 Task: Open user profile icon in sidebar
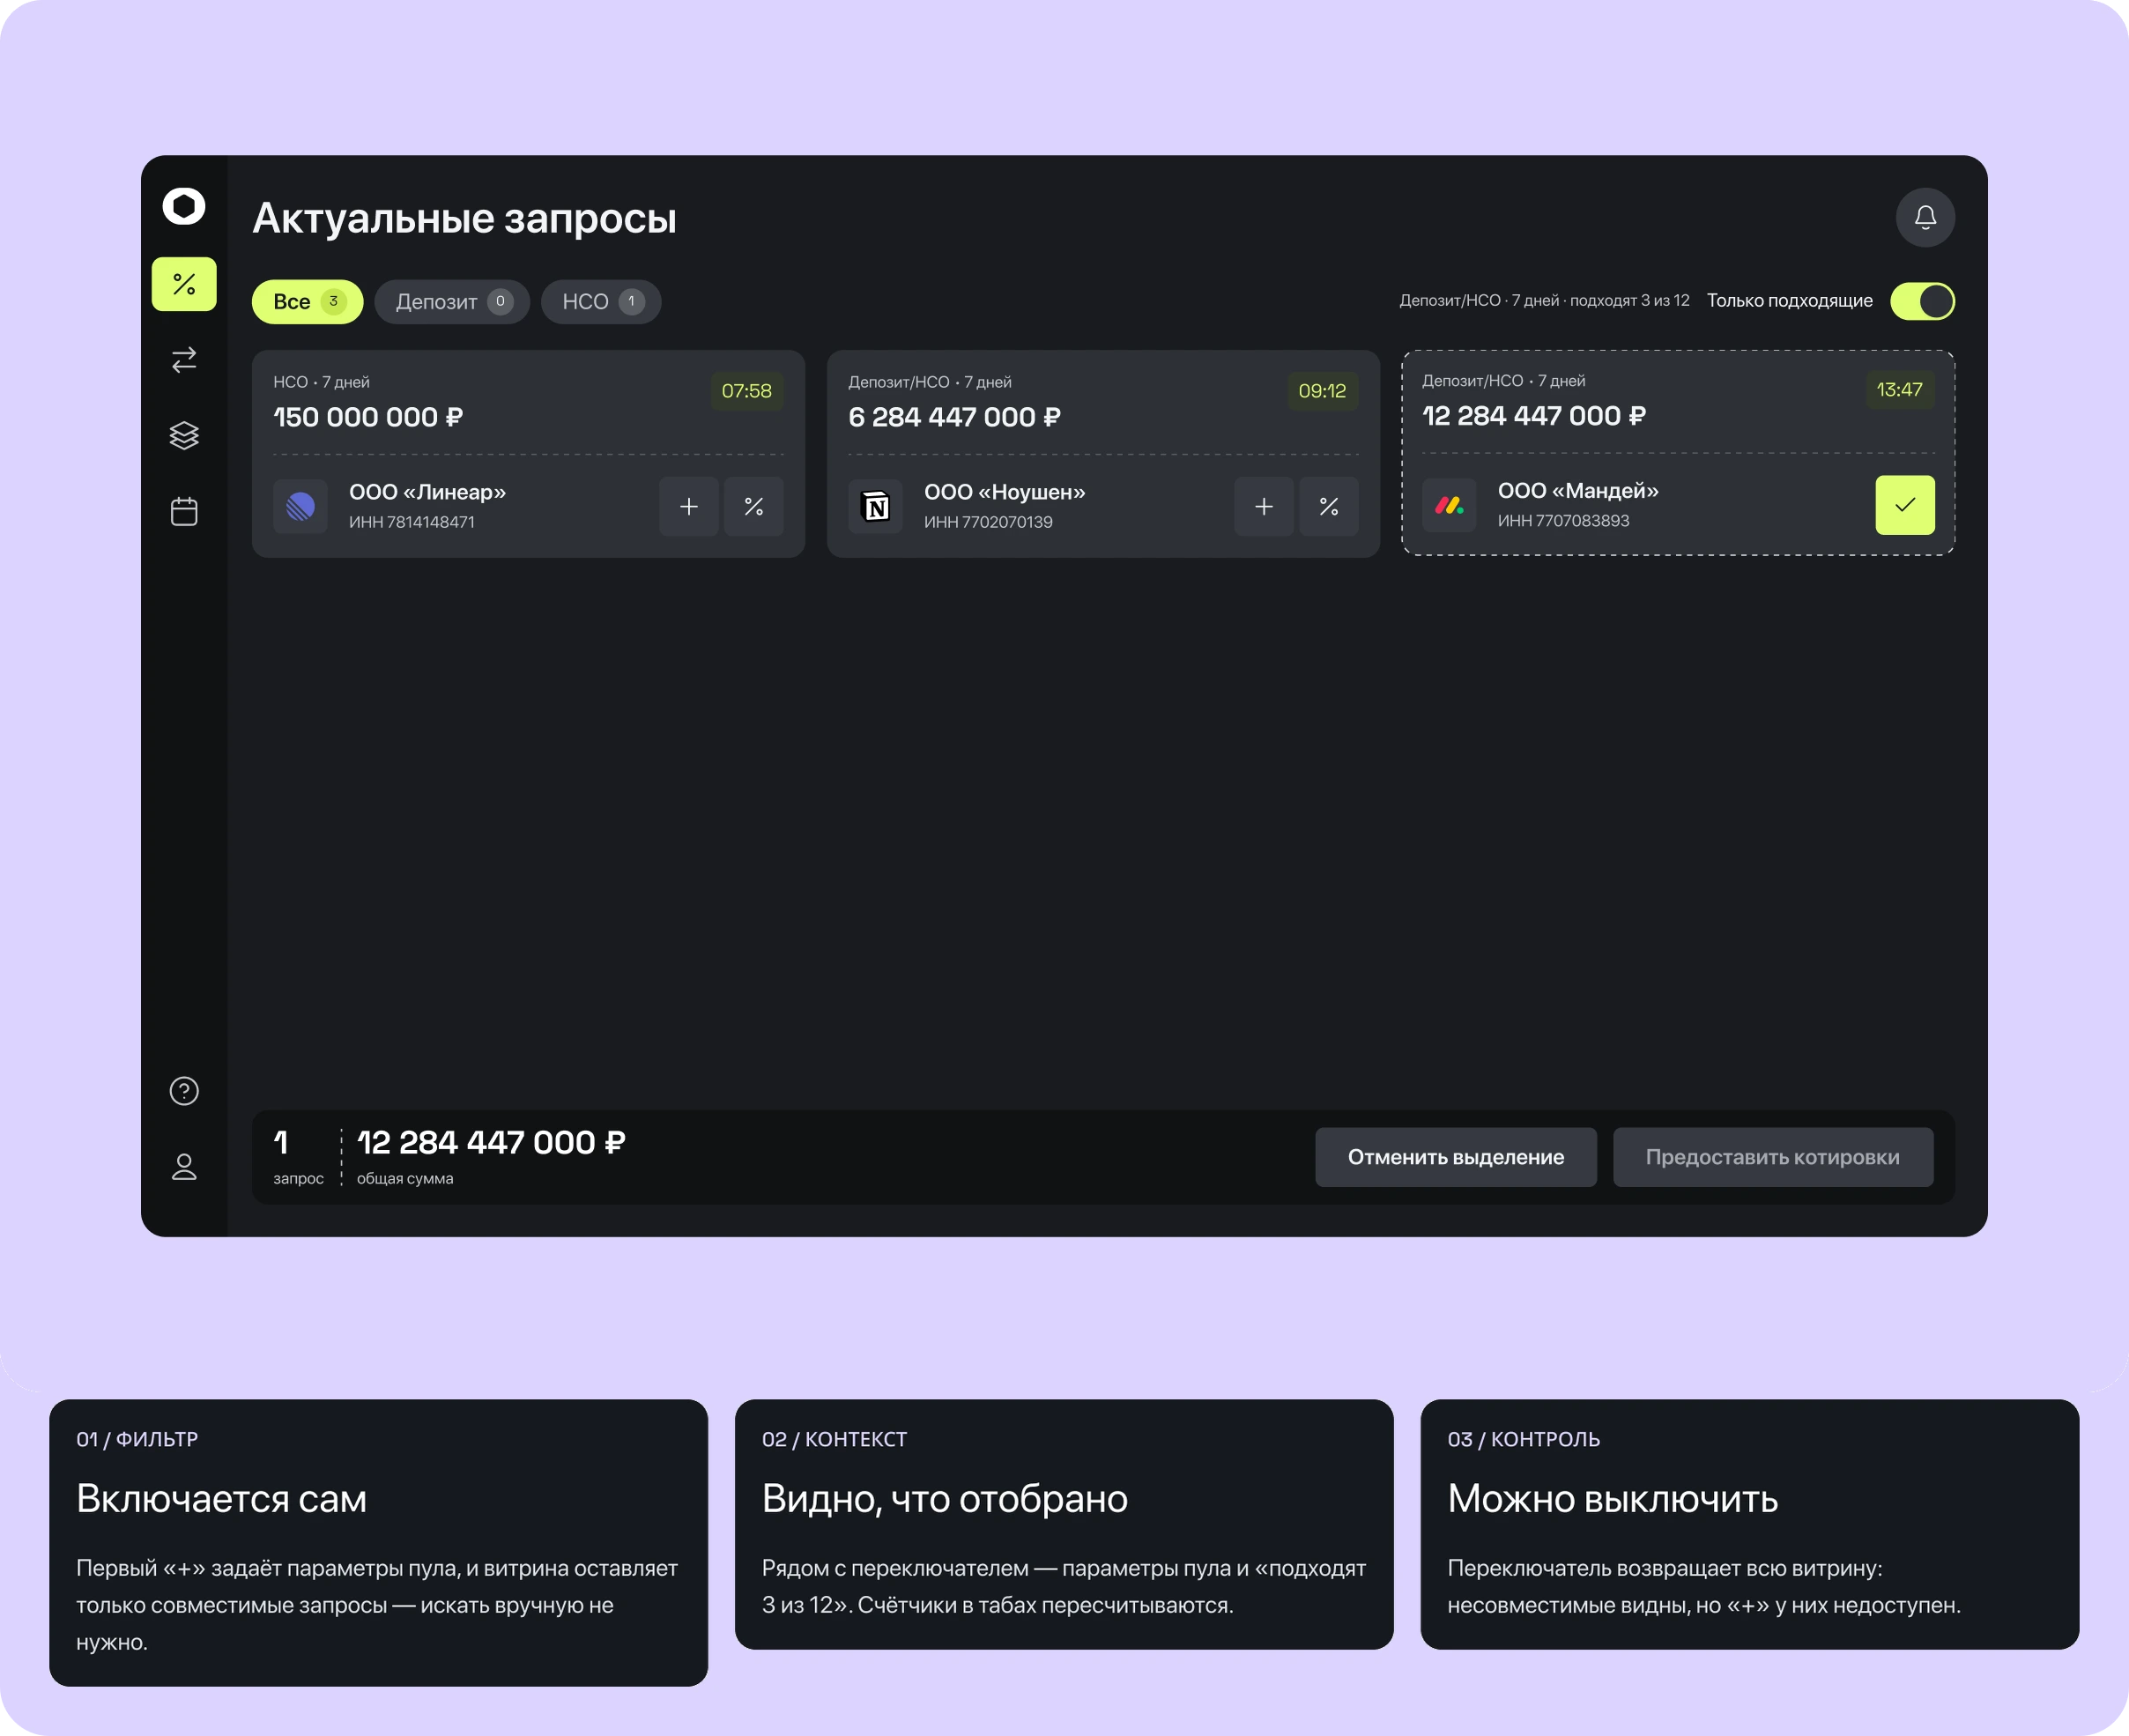pyautogui.click(x=184, y=1166)
